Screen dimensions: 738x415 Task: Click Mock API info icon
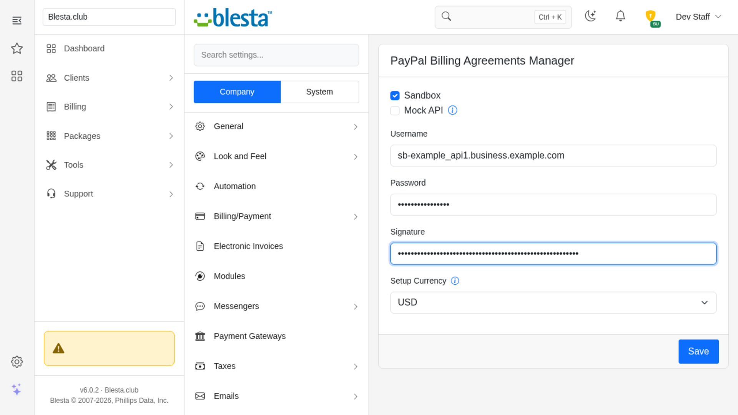pos(453,110)
